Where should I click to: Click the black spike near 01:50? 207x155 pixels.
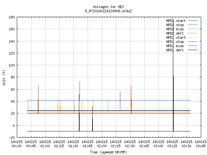(93, 119)
